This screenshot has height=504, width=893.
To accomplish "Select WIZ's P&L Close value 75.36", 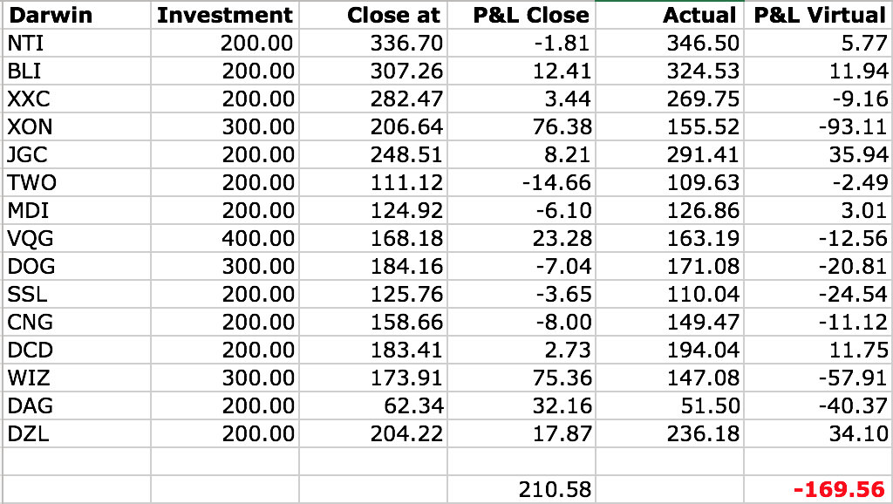I will click(562, 378).
